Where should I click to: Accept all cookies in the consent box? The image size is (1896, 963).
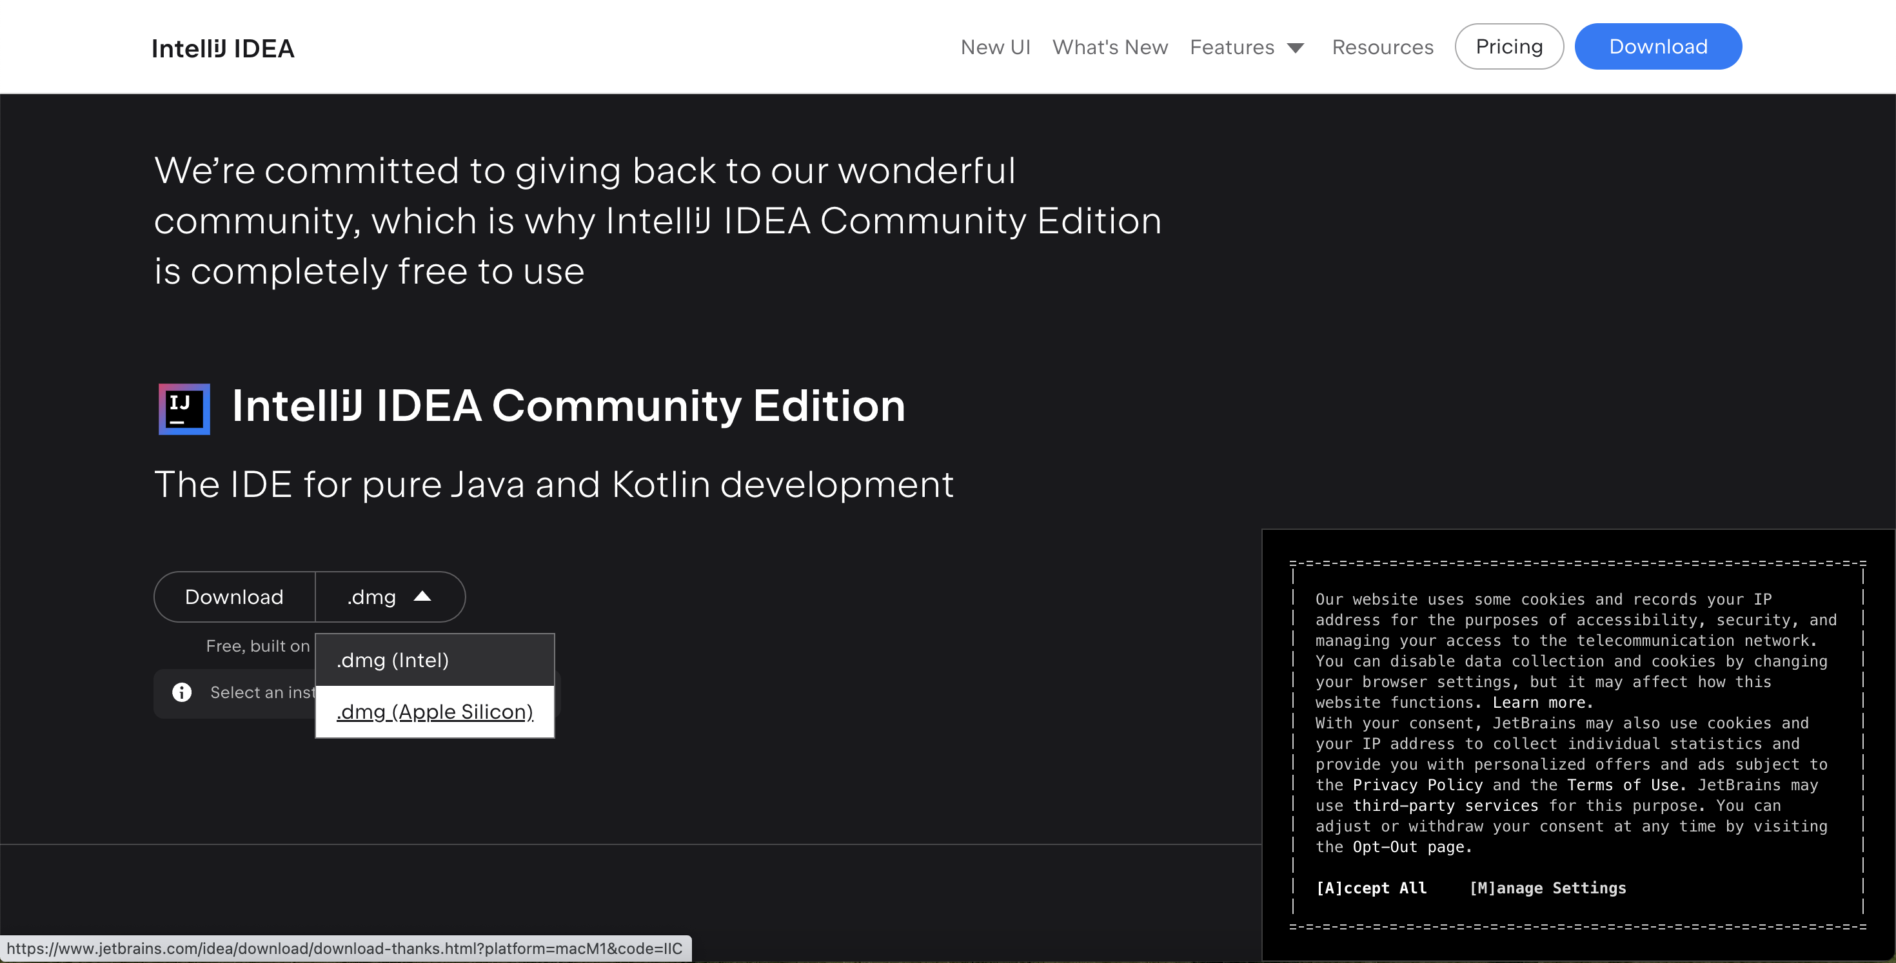(1370, 888)
